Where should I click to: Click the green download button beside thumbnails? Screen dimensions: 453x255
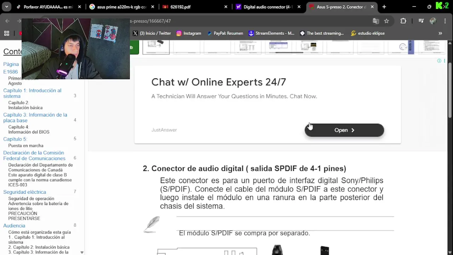[134, 47]
